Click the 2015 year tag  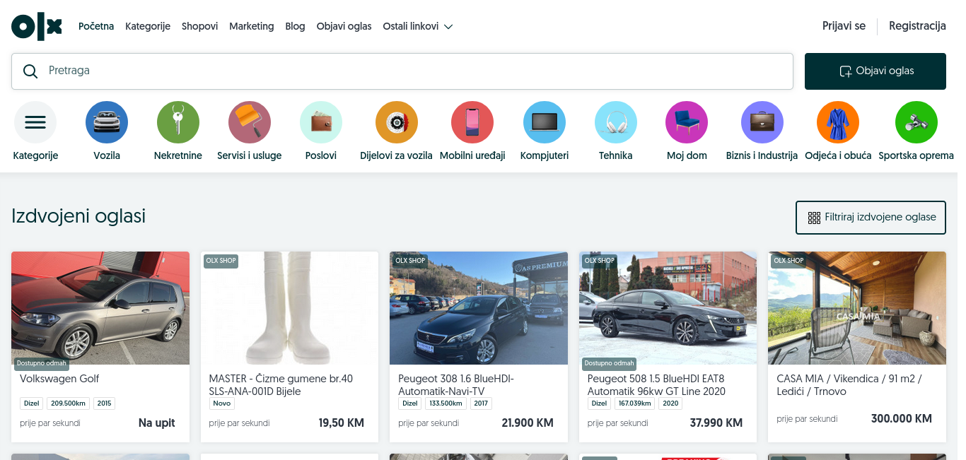click(105, 403)
